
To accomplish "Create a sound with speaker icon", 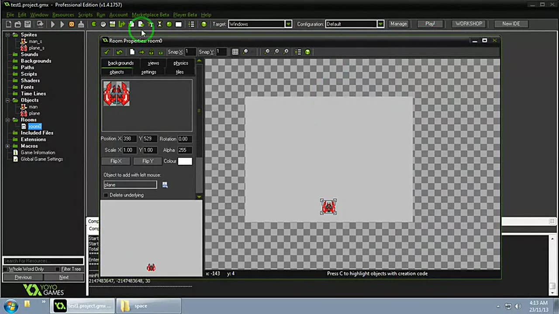I will click(x=103, y=24).
